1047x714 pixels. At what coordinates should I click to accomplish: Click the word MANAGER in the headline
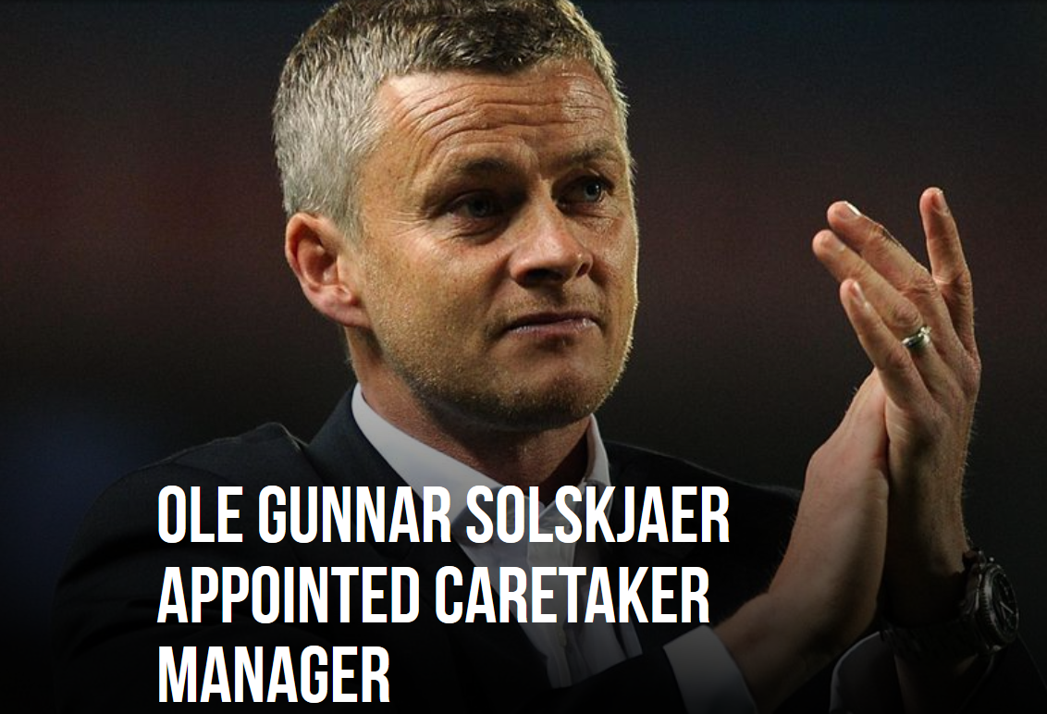274,674
